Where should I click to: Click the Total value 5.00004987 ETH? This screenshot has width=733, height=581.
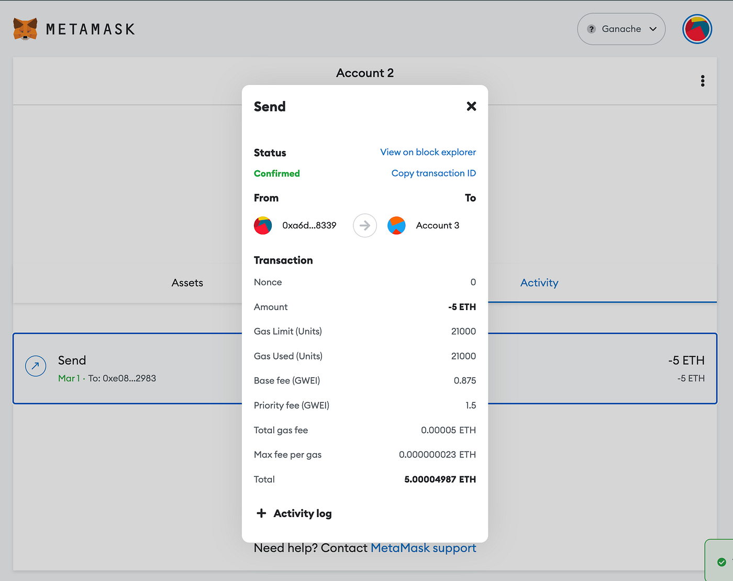click(x=440, y=479)
